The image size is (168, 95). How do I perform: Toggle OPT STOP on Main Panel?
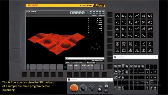tap(123, 72)
